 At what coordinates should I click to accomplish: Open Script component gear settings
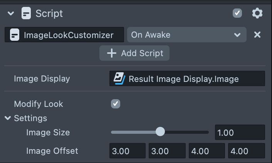coord(257,13)
